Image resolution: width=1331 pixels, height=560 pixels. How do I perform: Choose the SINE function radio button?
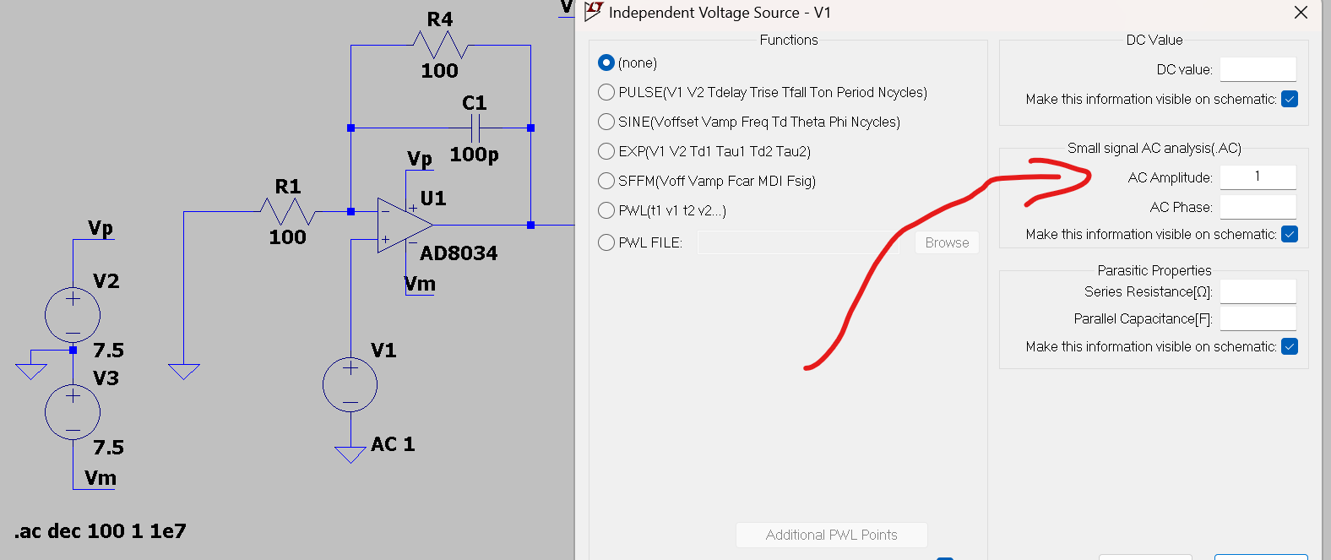[x=606, y=122]
